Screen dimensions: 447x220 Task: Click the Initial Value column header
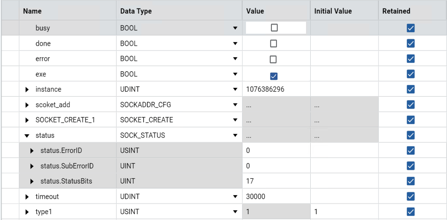tap(333, 11)
